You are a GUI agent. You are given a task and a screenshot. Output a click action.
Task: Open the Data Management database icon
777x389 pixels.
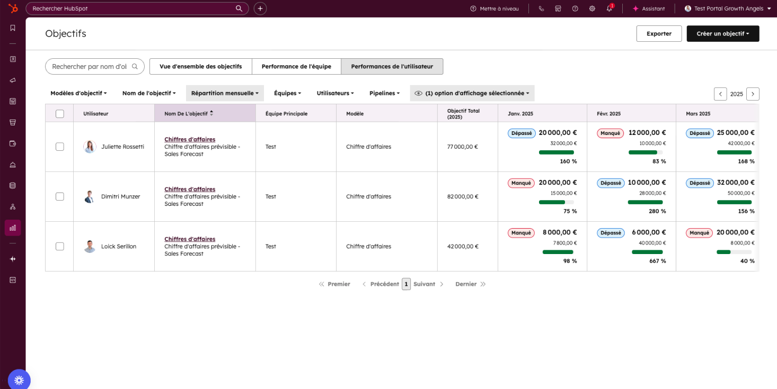(x=13, y=185)
